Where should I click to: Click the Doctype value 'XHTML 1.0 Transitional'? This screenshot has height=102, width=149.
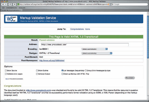pos(49,53)
